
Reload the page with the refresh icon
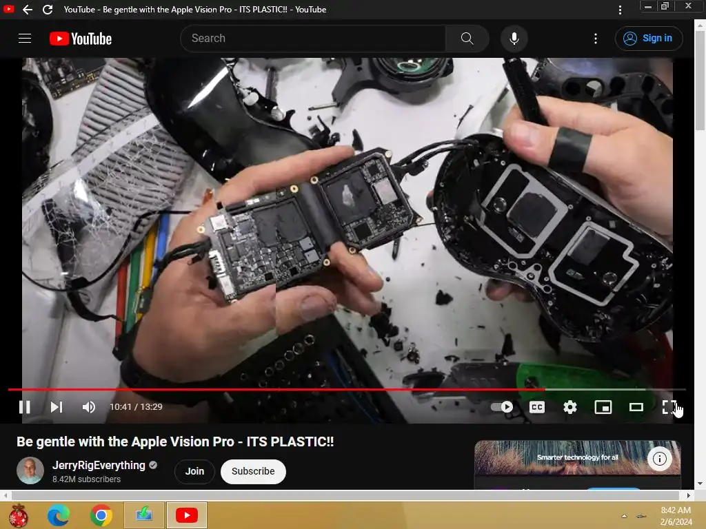coord(48,10)
